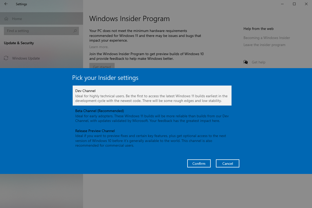Click the Get help link text

coord(258,62)
